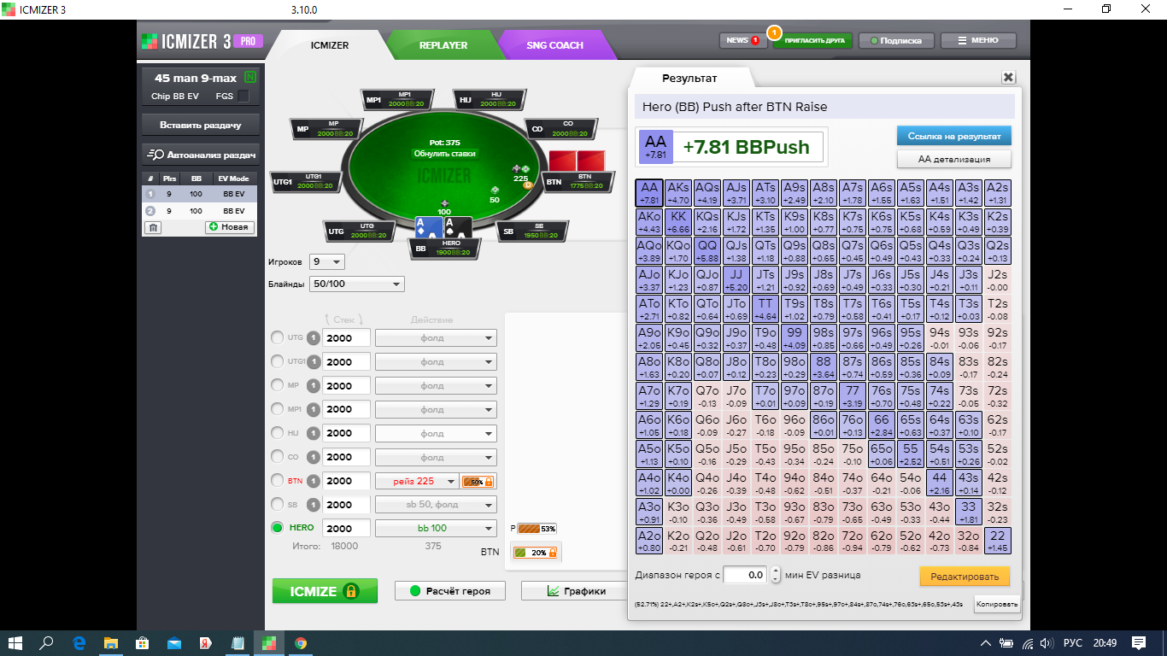Click the trash icon in the hands list
The width and height of the screenshot is (1167, 656).
(x=153, y=227)
